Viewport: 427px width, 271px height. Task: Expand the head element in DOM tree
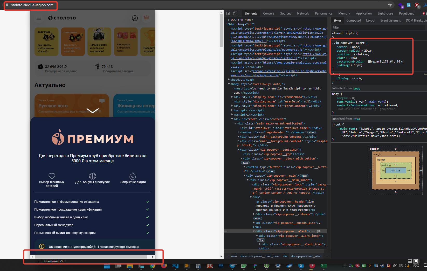coord(229,80)
